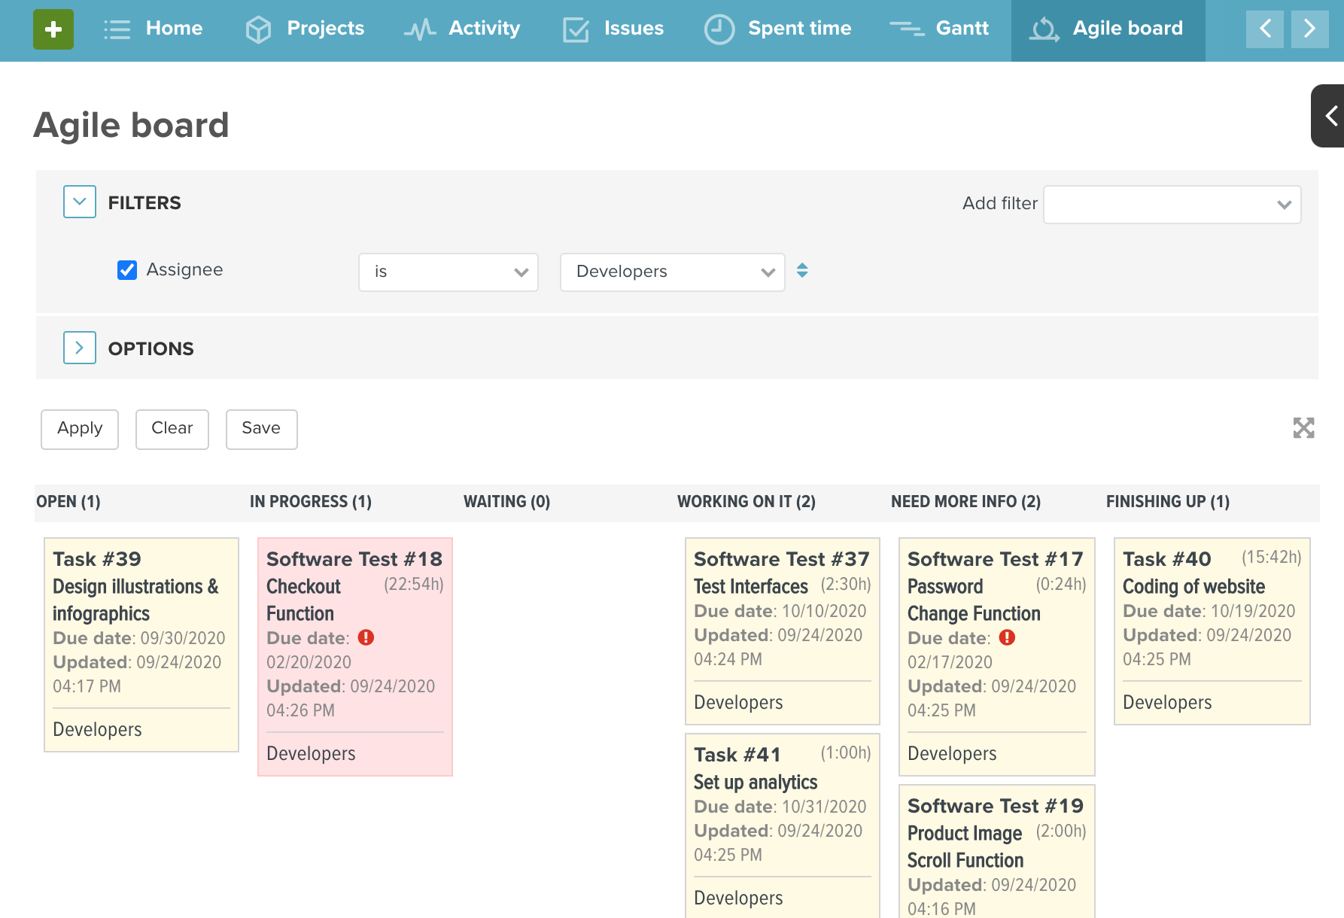Click the WAITING (0) column header
Screen dimensions: 1344x918
point(507,502)
